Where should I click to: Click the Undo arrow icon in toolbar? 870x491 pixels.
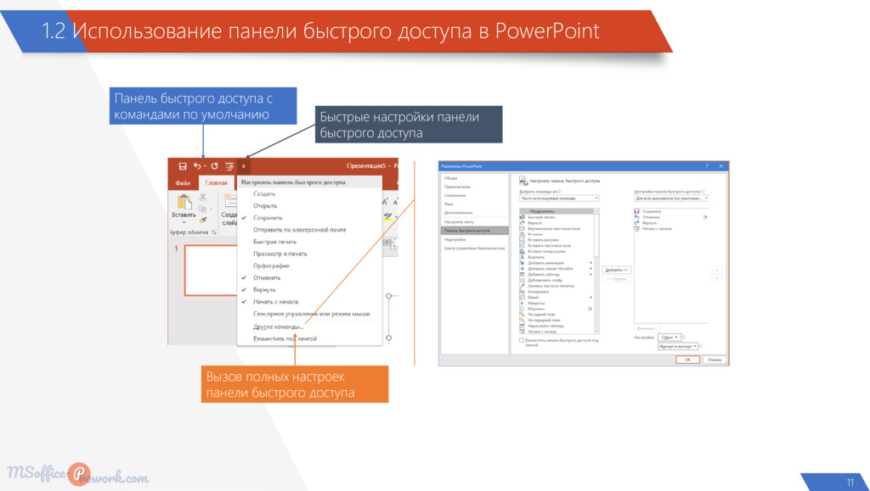point(197,166)
